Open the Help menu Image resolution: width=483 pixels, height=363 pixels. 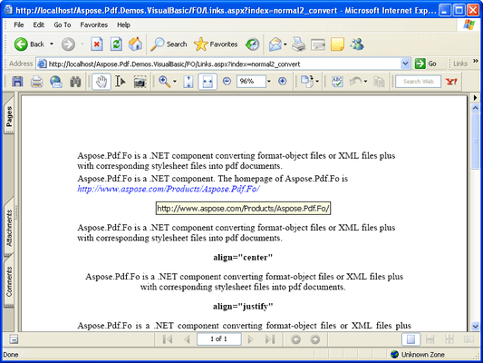[x=123, y=25]
